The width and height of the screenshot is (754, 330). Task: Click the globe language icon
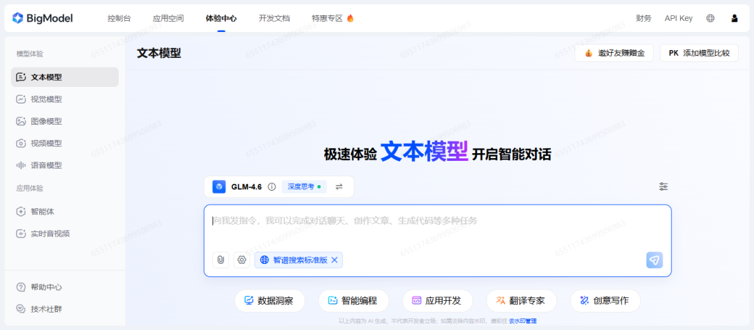710,18
